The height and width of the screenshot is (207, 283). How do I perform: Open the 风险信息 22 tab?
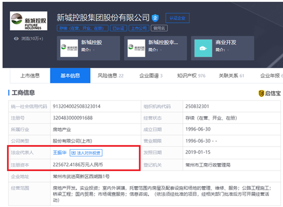tap(111, 76)
